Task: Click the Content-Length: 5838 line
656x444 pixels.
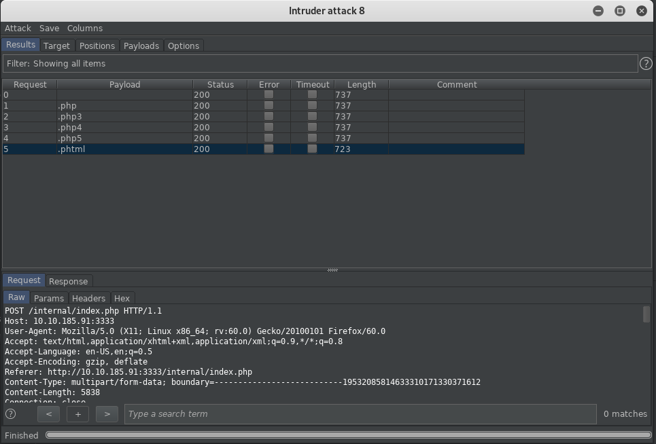Action: 52,392
